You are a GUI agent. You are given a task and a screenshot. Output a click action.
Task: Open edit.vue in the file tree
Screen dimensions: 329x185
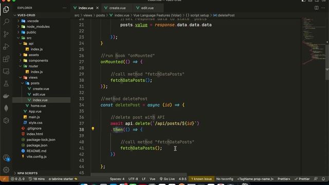pyautogui.click(x=42, y=95)
